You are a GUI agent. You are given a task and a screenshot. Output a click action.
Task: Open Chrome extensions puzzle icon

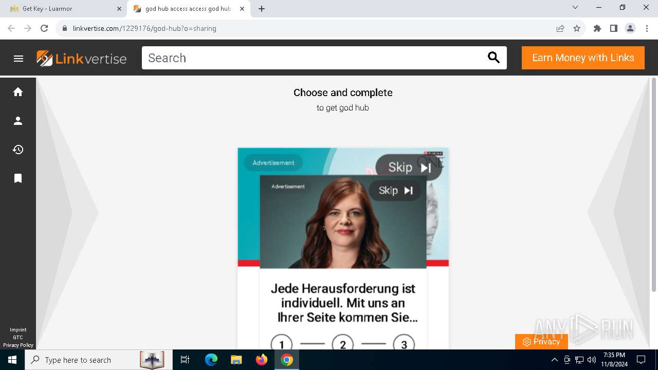597,28
